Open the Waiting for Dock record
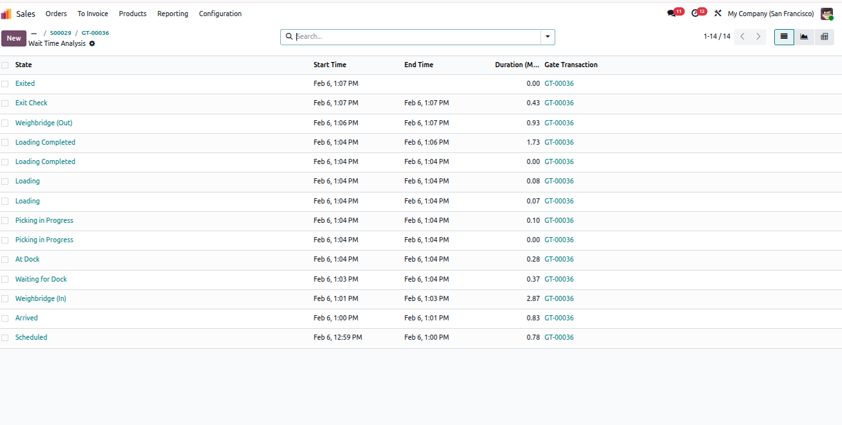 point(41,280)
